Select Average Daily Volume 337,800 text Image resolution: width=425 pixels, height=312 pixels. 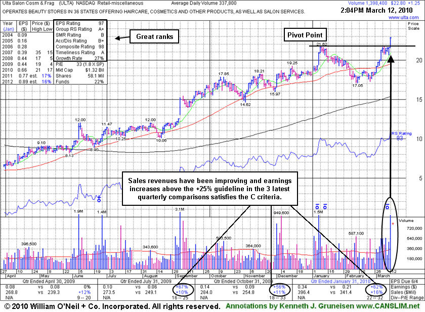coord(203,3)
